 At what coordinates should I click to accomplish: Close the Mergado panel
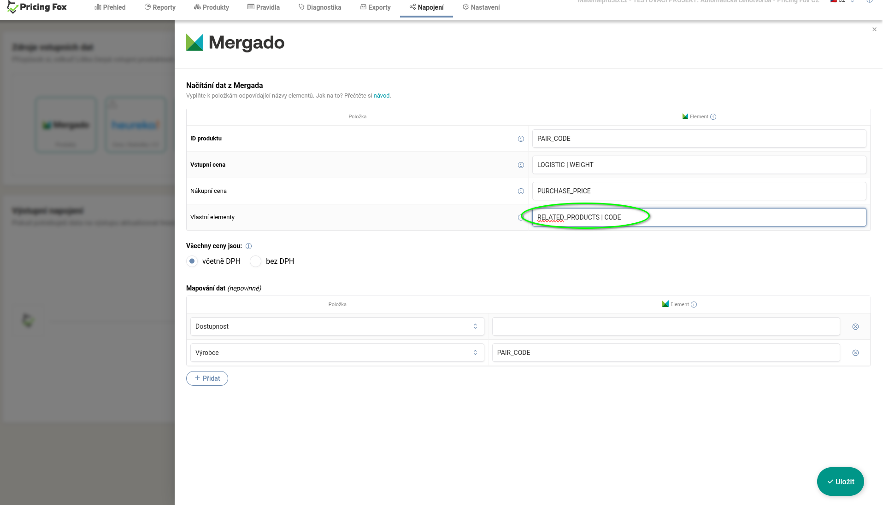point(874,29)
